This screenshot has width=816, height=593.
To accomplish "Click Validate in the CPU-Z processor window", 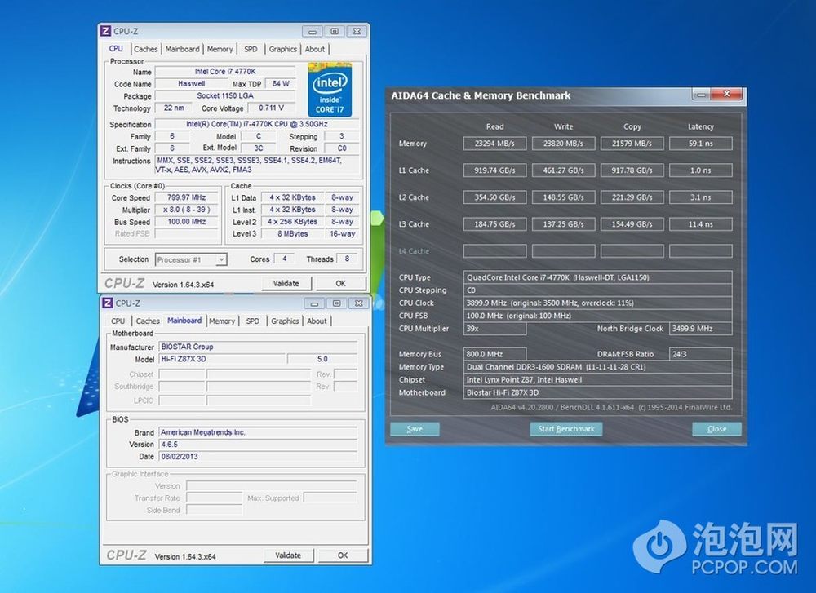I will [x=286, y=284].
